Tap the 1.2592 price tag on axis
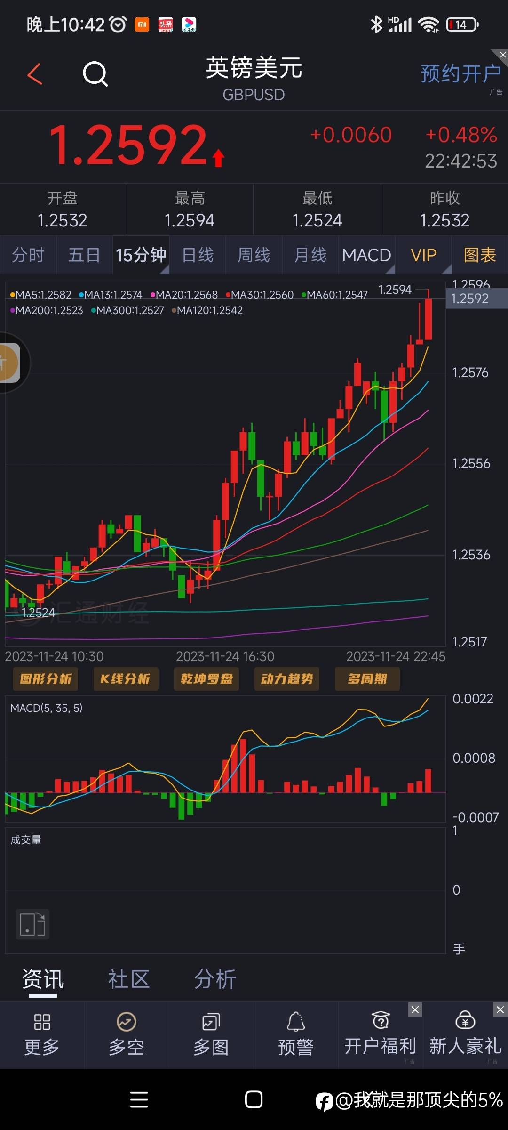Viewport: 508px width, 1130px height. click(x=476, y=299)
